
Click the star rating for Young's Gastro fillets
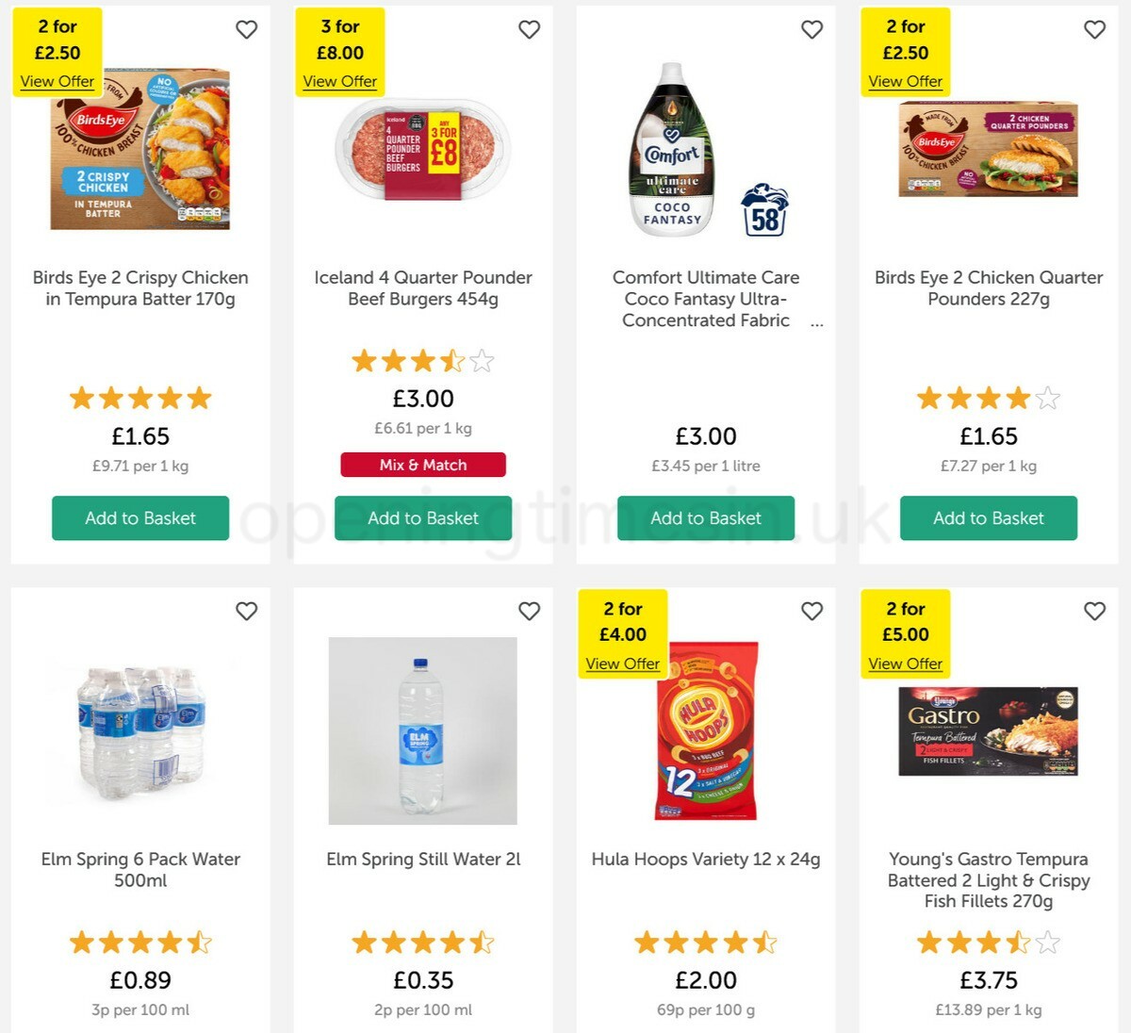(988, 942)
